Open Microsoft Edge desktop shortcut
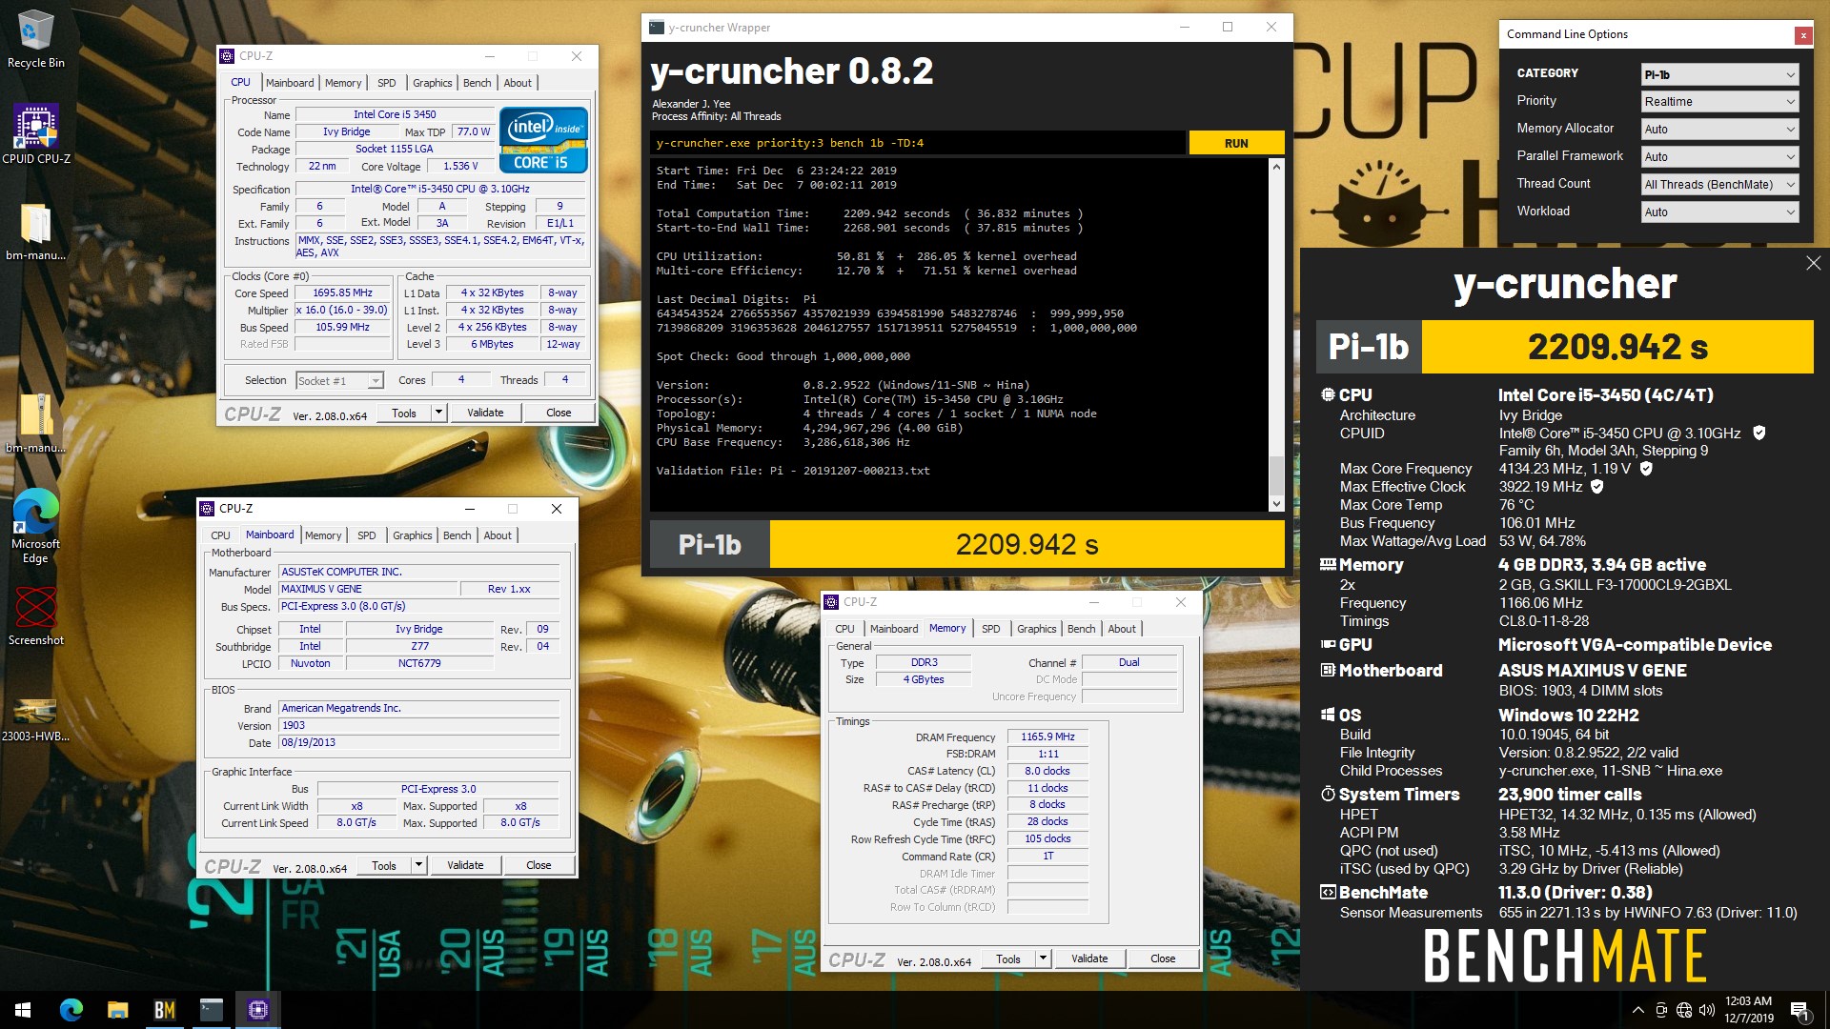 (x=35, y=526)
